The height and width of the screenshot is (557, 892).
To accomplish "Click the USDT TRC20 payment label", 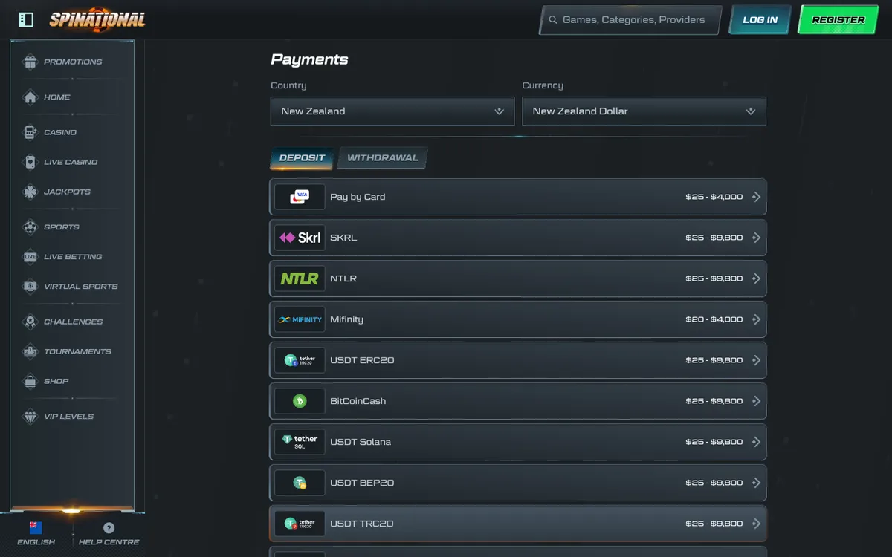I will click(x=362, y=524).
